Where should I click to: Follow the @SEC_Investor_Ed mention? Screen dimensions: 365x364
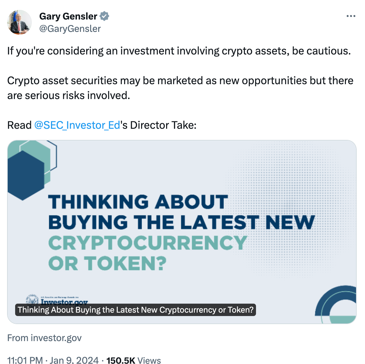click(77, 125)
